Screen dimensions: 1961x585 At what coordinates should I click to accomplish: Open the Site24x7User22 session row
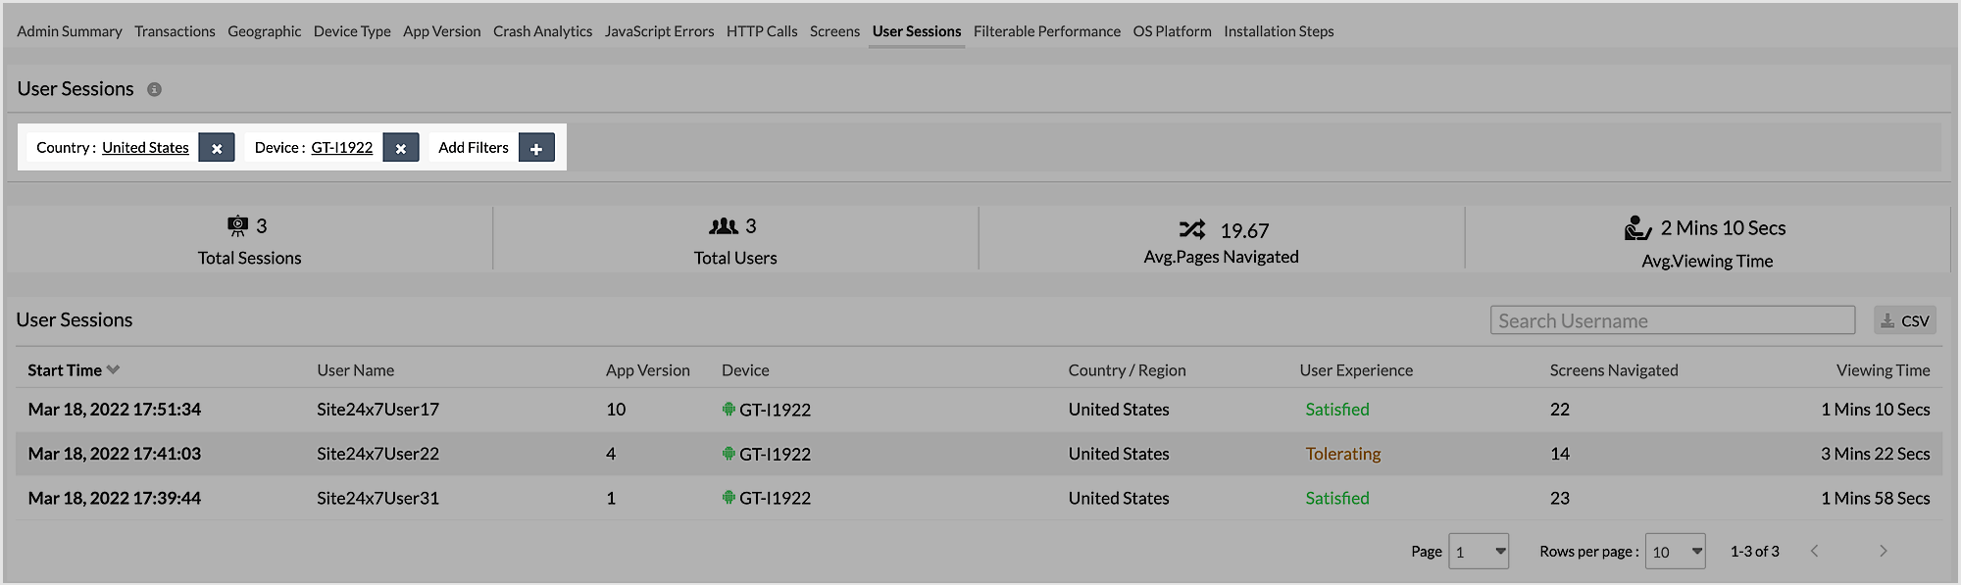click(377, 454)
